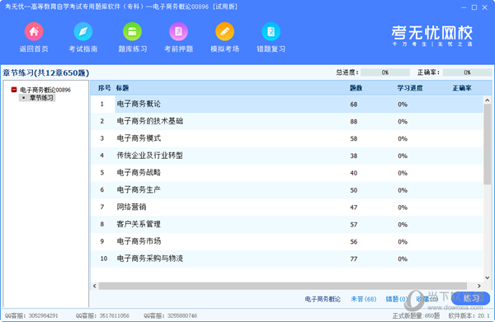Image resolution: width=495 pixels, height=322 pixels.
Task: Select chapter row 网络营销
Action: [287, 208]
